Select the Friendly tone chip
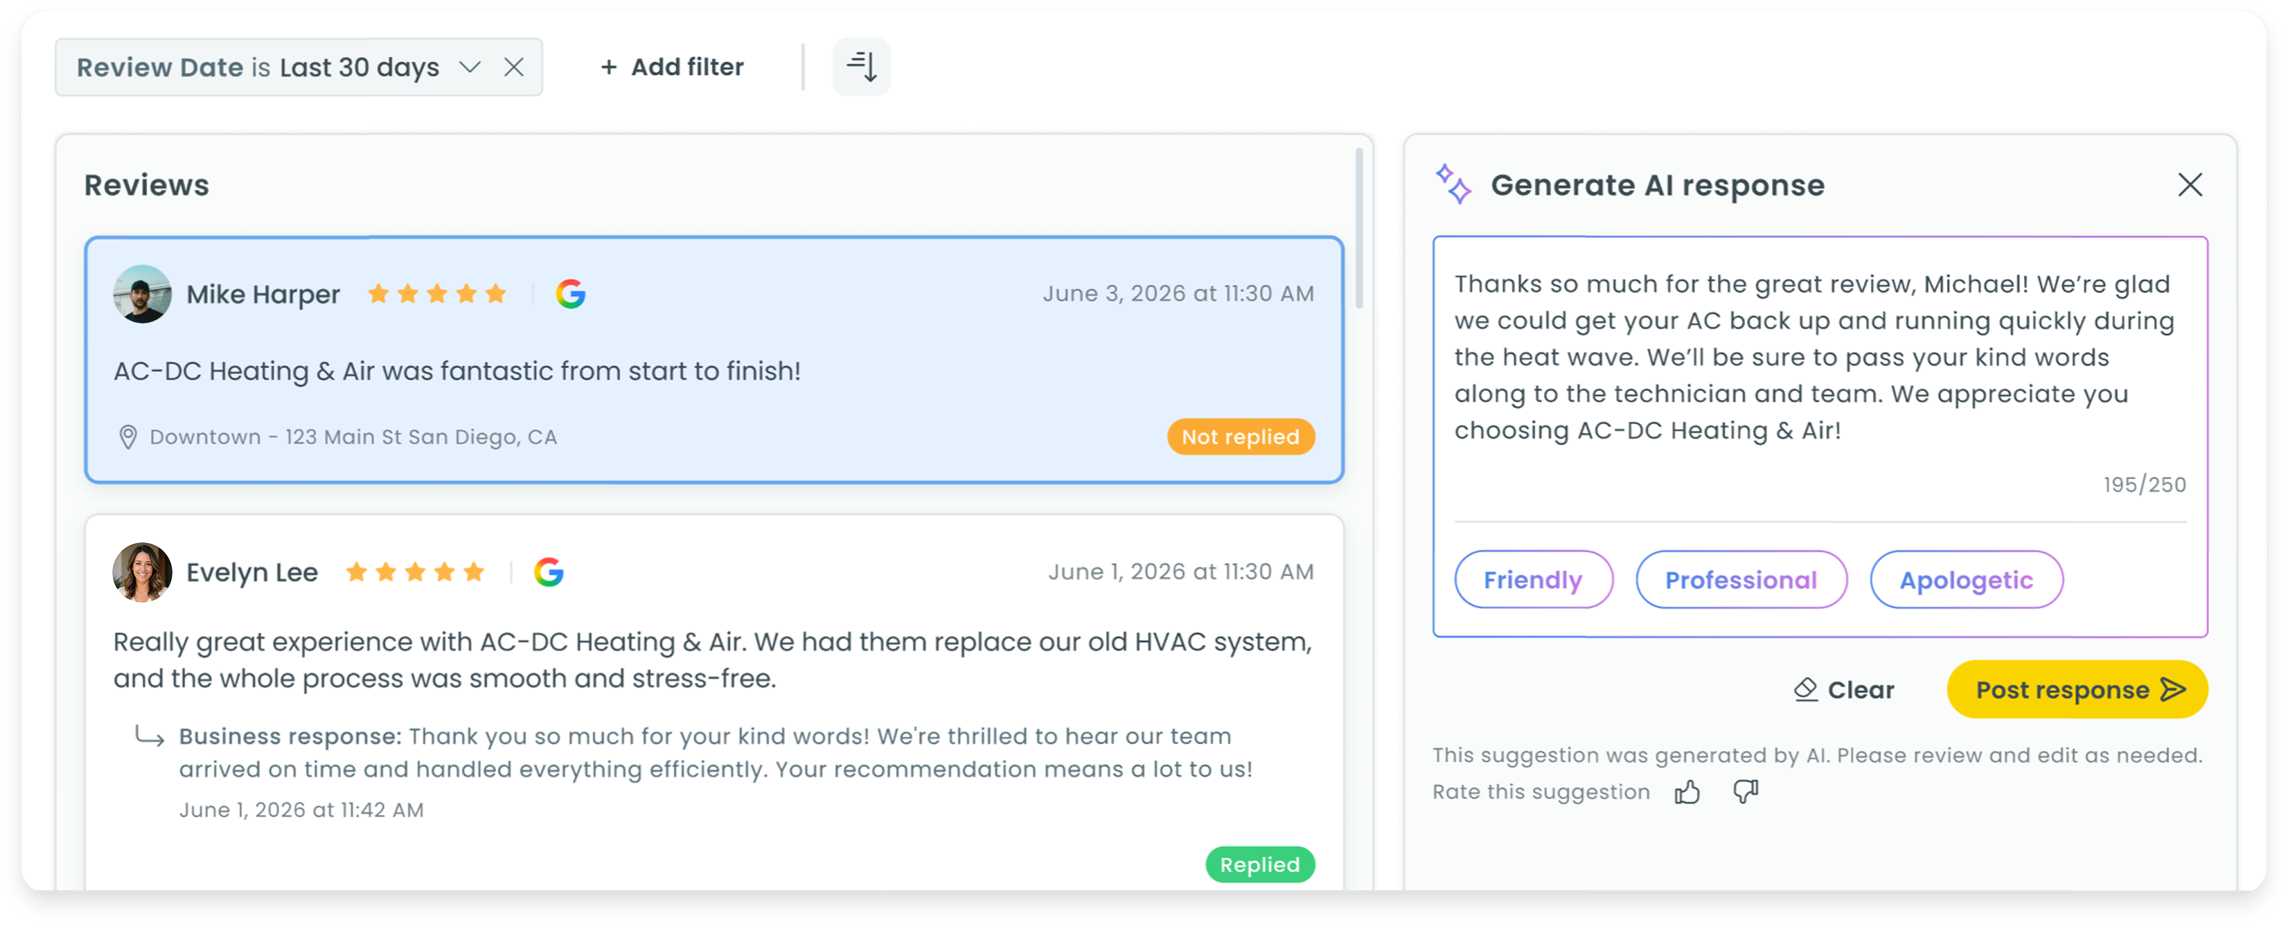This screenshot has width=2288, height=926. 1533,580
